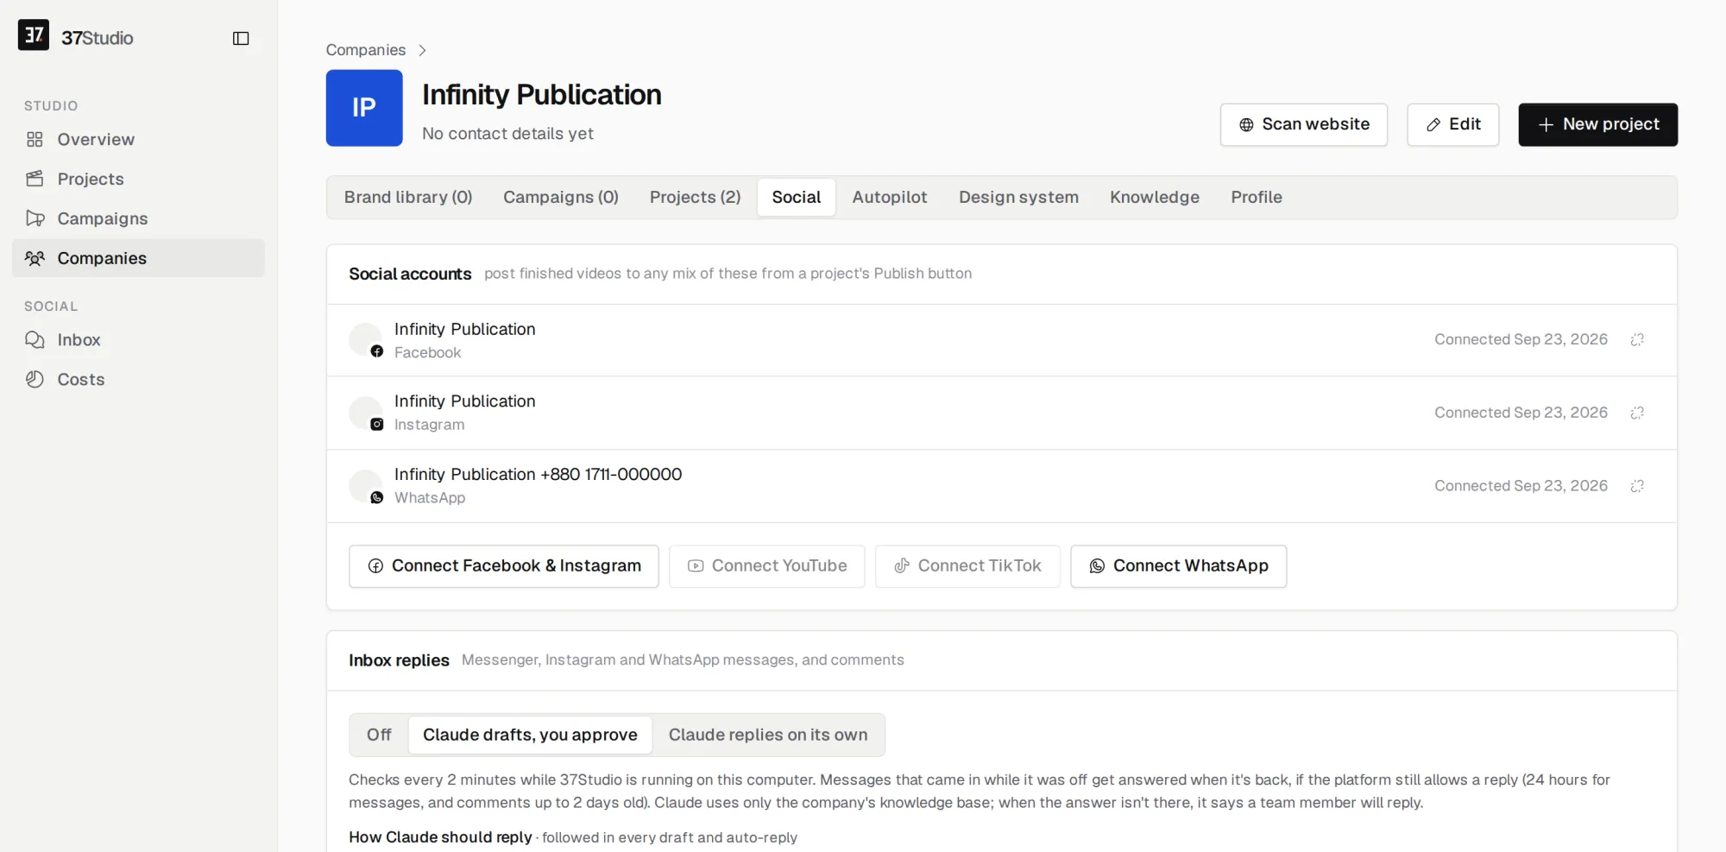Collapse the sidebar using the panel icon
Screen dimensions: 1726x852
[x=241, y=38]
